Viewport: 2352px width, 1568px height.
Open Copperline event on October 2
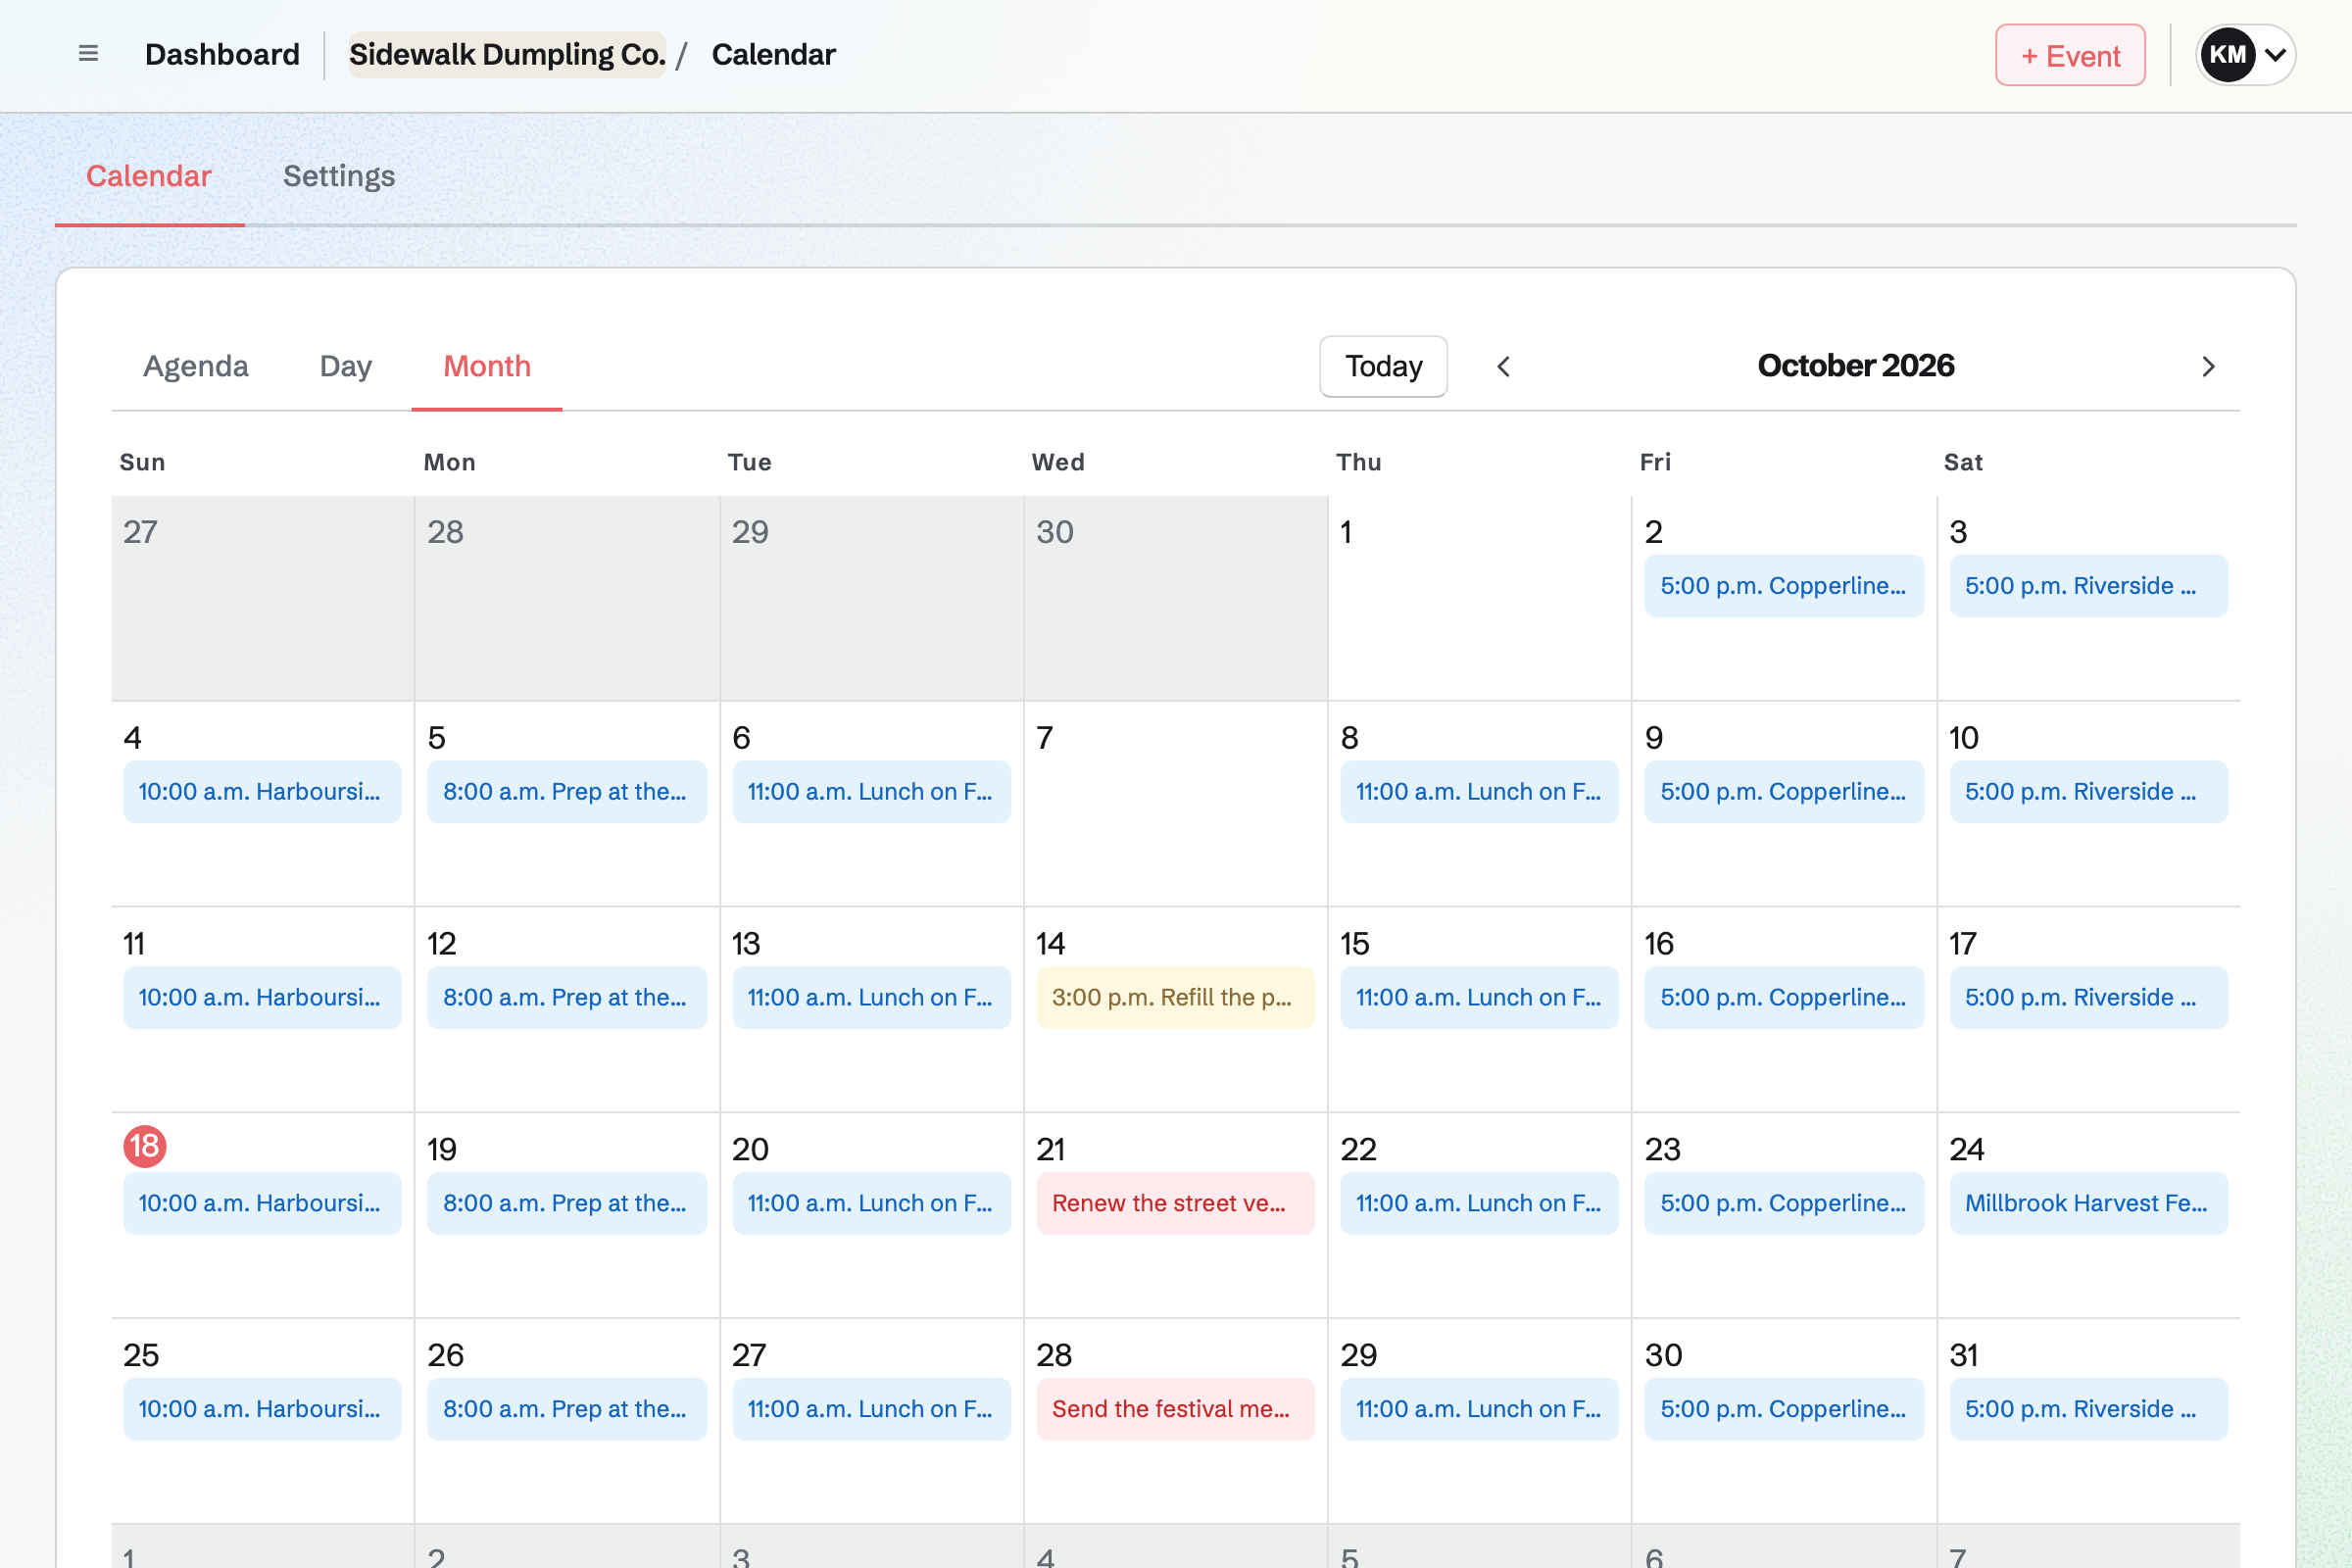pyautogui.click(x=1784, y=586)
